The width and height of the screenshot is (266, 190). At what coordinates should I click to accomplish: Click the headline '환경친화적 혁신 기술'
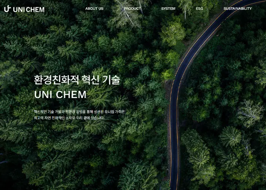77,80
